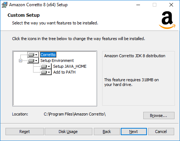Proceed with the Next button
Image resolution: width=180 pixels, height=141 pixels.
134,132
